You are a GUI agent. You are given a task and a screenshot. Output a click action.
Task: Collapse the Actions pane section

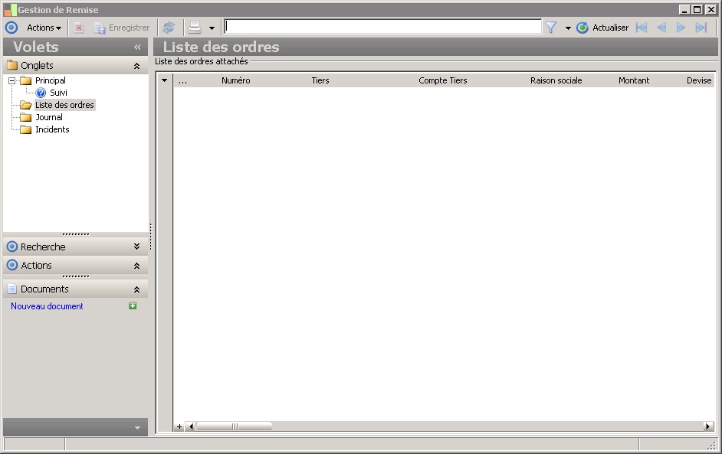click(x=136, y=266)
